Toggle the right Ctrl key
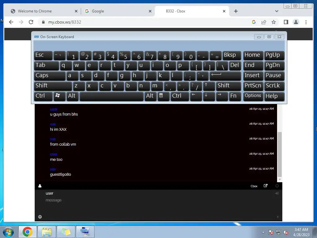 180,97
